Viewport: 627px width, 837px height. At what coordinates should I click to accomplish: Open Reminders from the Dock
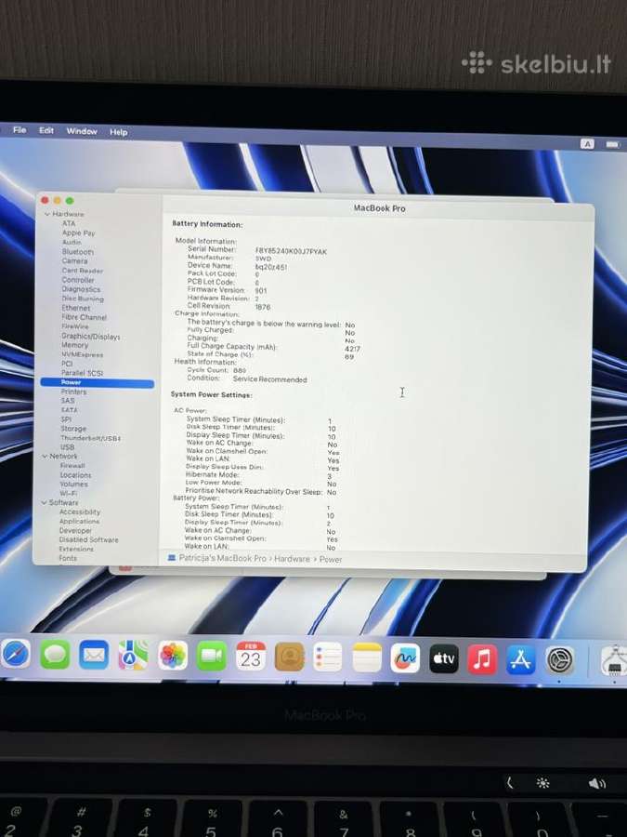pos(328,658)
